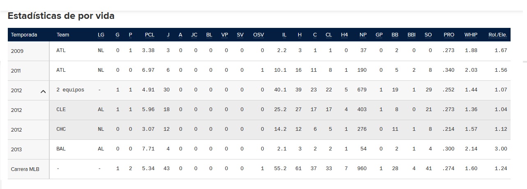Select the JC column header
The height and width of the screenshot is (189, 527).
(194, 35)
